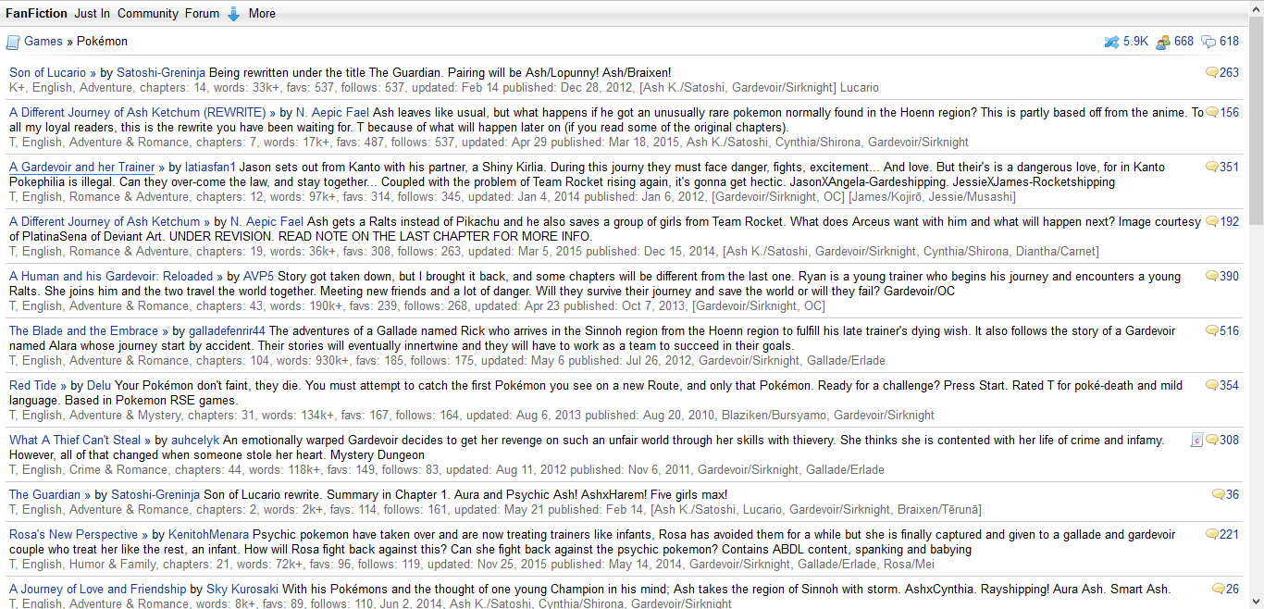Click the book icon before Games
Screen dimensions: 1264x609
tap(13, 42)
